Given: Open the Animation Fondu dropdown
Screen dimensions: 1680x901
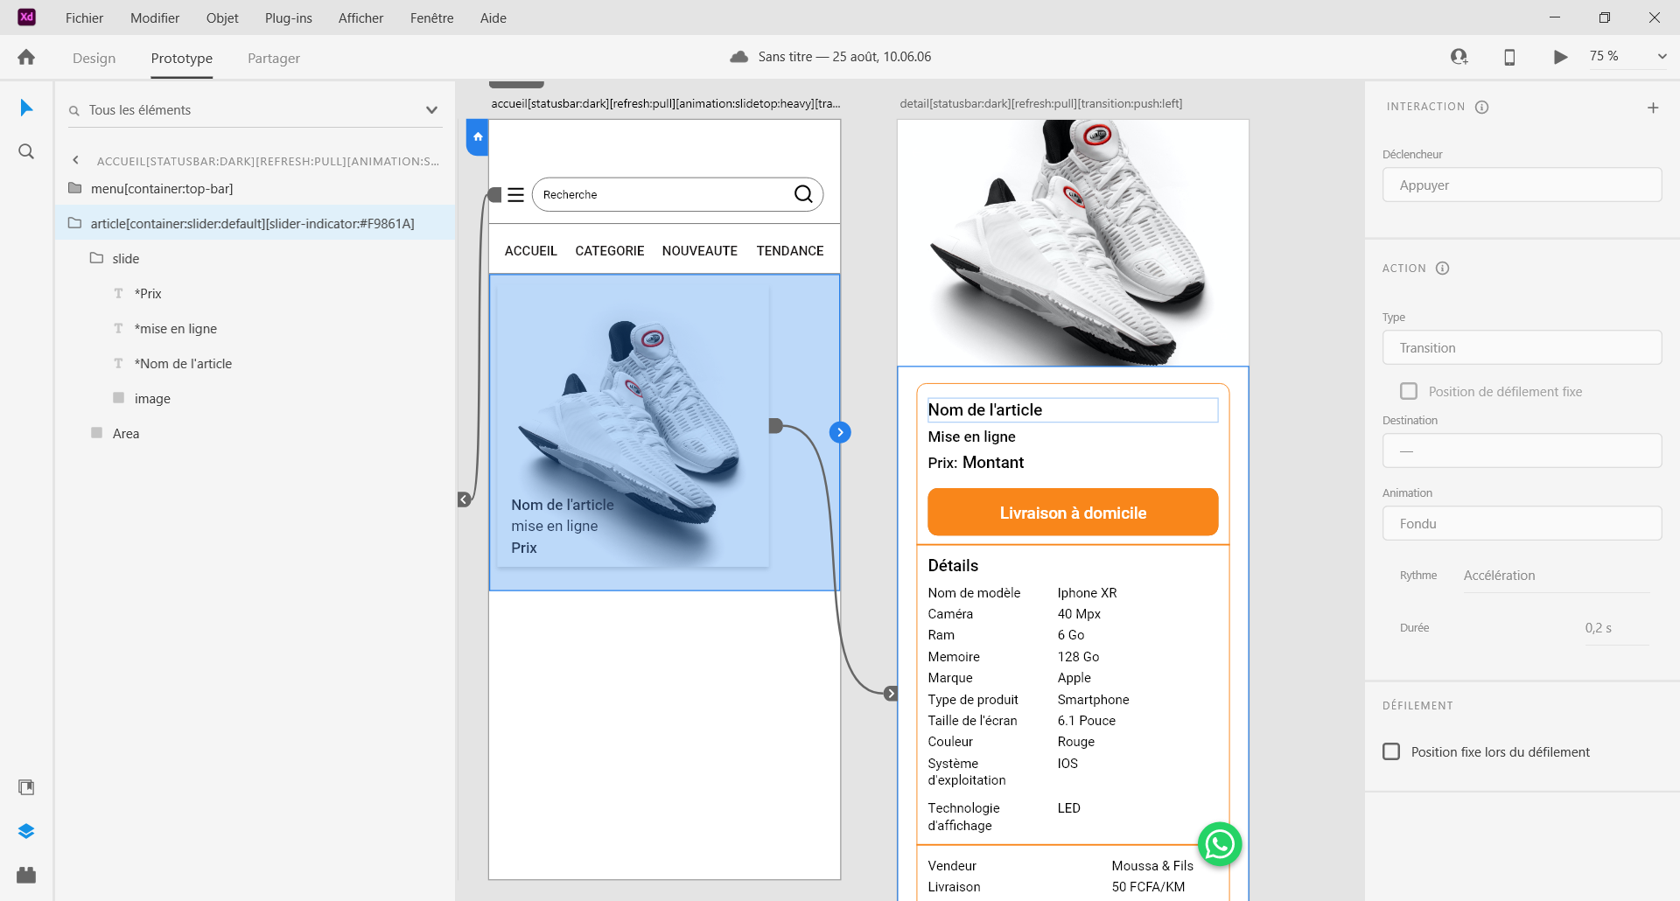Looking at the screenshot, I should click(1522, 523).
